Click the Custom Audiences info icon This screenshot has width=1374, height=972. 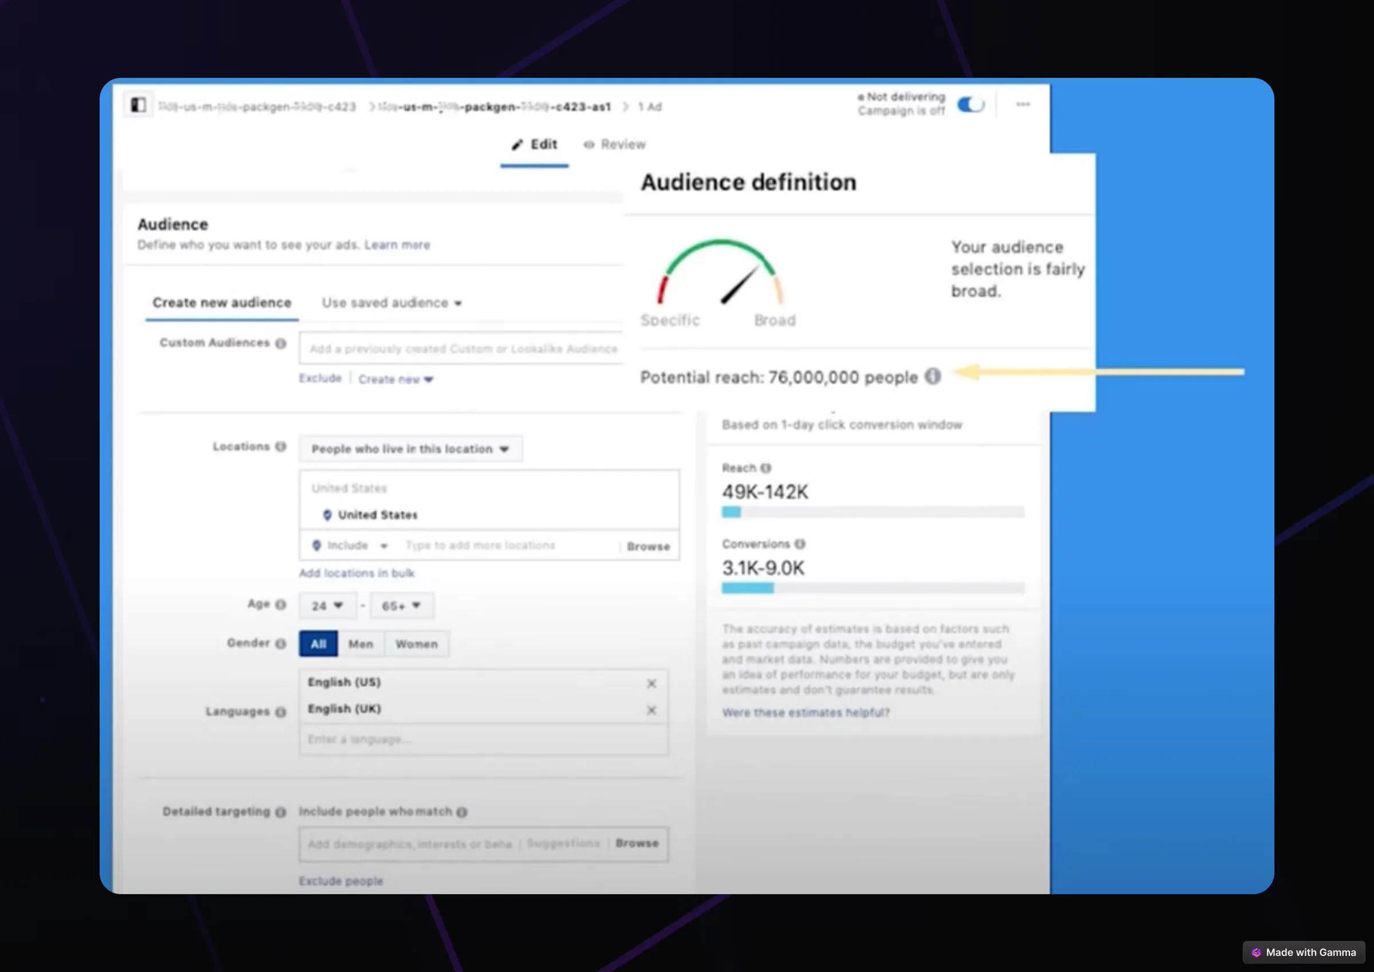pos(281,343)
